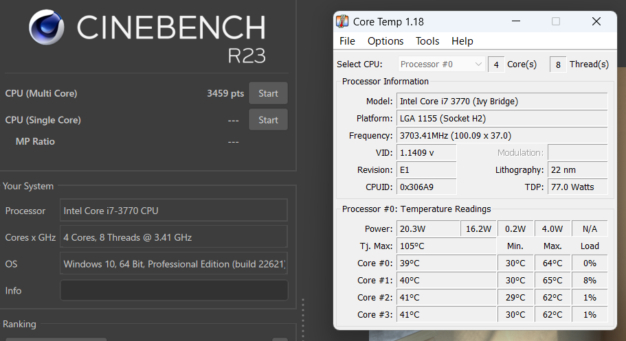626x341 pixels.
Task: Click the VID value 1.1409 v
Action: pos(427,153)
